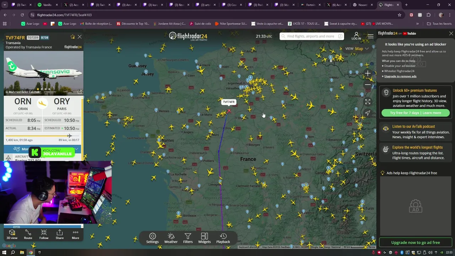Open map Settings
Image resolution: width=455 pixels, height=256 pixels.
tap(152, 238)
